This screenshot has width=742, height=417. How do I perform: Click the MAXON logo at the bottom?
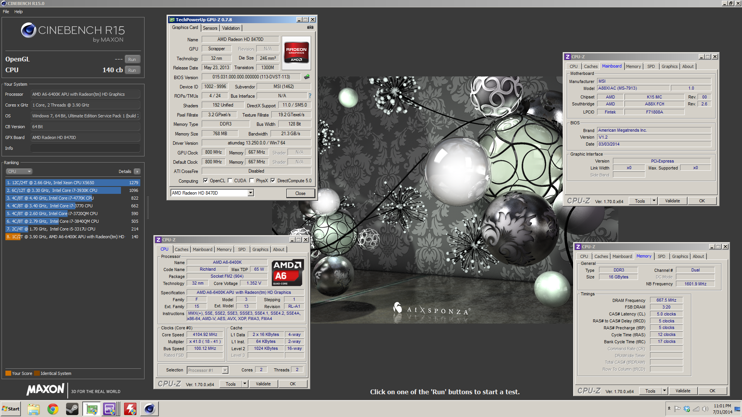45,389
